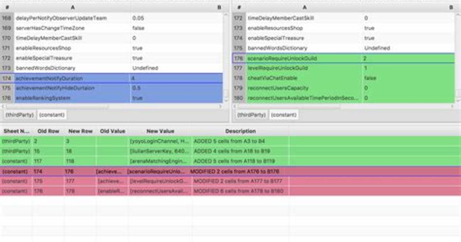This screenshot has height=242, width=461.
Task: Select column B header in left pane
Action: [219, 7]
